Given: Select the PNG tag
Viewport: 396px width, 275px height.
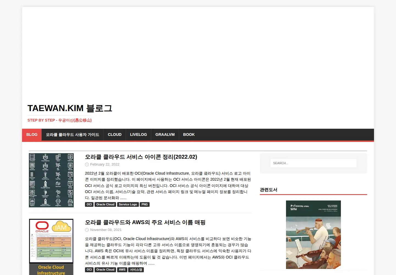Looking at the screenshot, I should [145, 204].
